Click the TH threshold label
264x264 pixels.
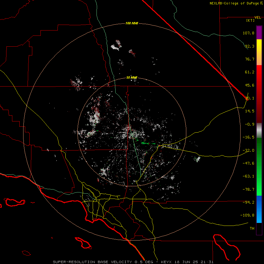[x=252, y=229]
